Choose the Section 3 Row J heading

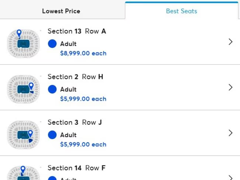tap(75, 122)
